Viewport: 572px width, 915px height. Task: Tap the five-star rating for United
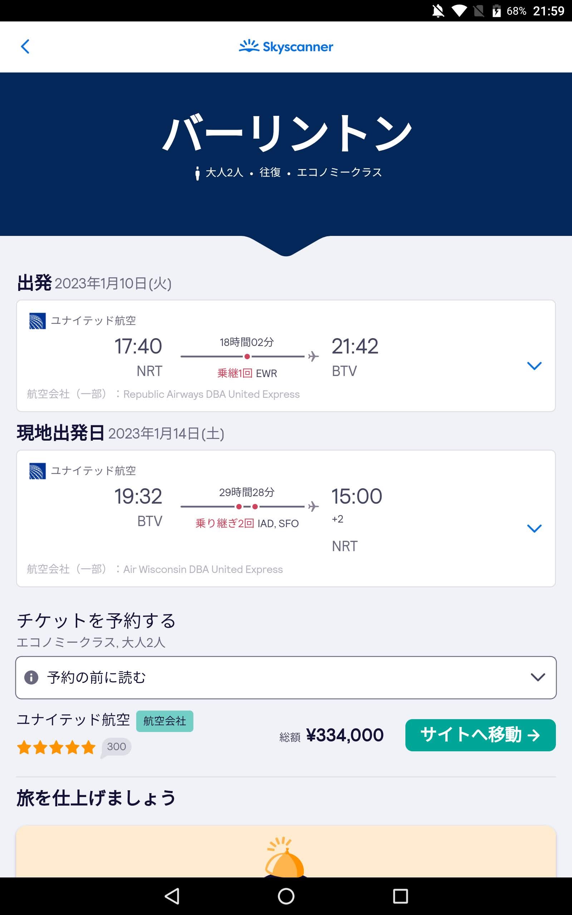click(x=56, y=747)
